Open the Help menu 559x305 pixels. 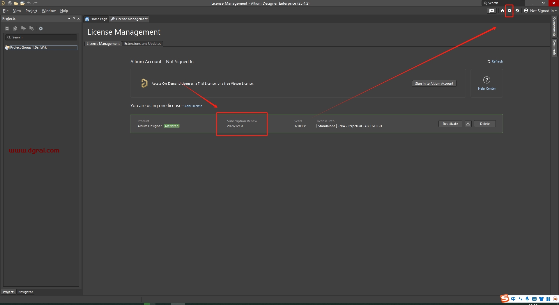(64, 10)
